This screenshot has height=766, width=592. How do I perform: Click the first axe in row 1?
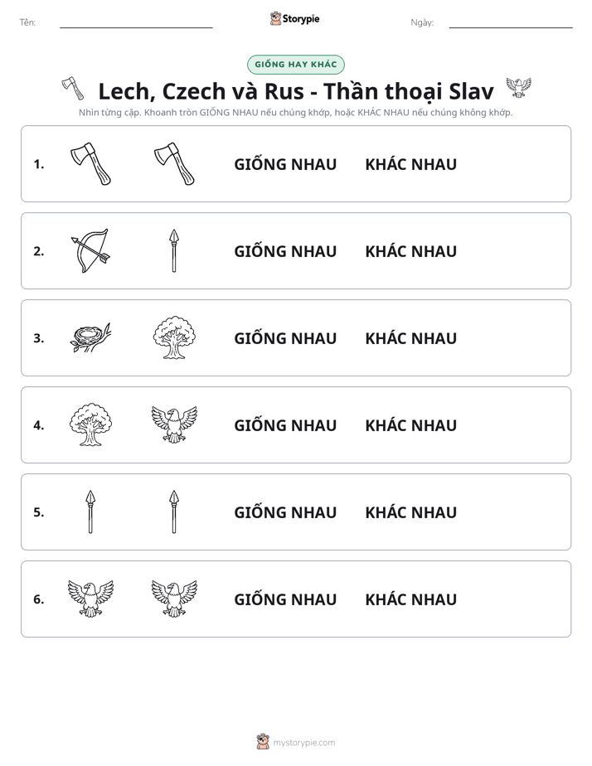point(90,164)
